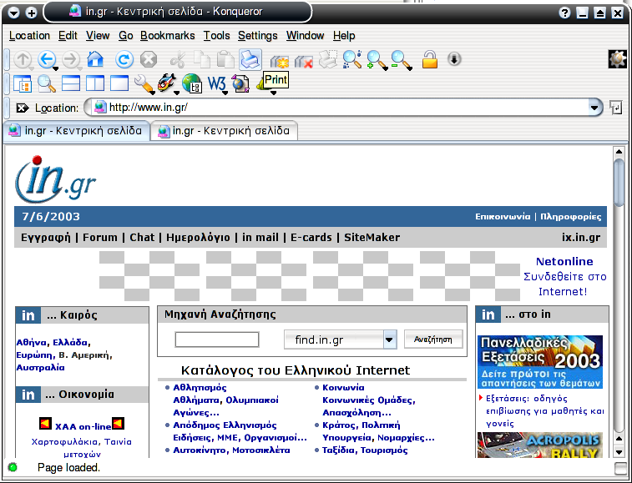The width and height of the screenshot is (632, 483).
Task: Split the view left and right
Action: pos(95,83)
